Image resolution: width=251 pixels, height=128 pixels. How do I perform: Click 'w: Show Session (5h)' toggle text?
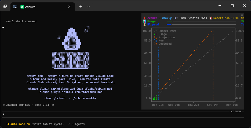(191, 18)
